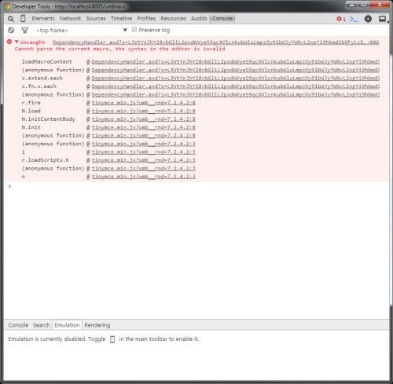
Task: Open the top frame dropdown
Action: [x=82, y=31]
